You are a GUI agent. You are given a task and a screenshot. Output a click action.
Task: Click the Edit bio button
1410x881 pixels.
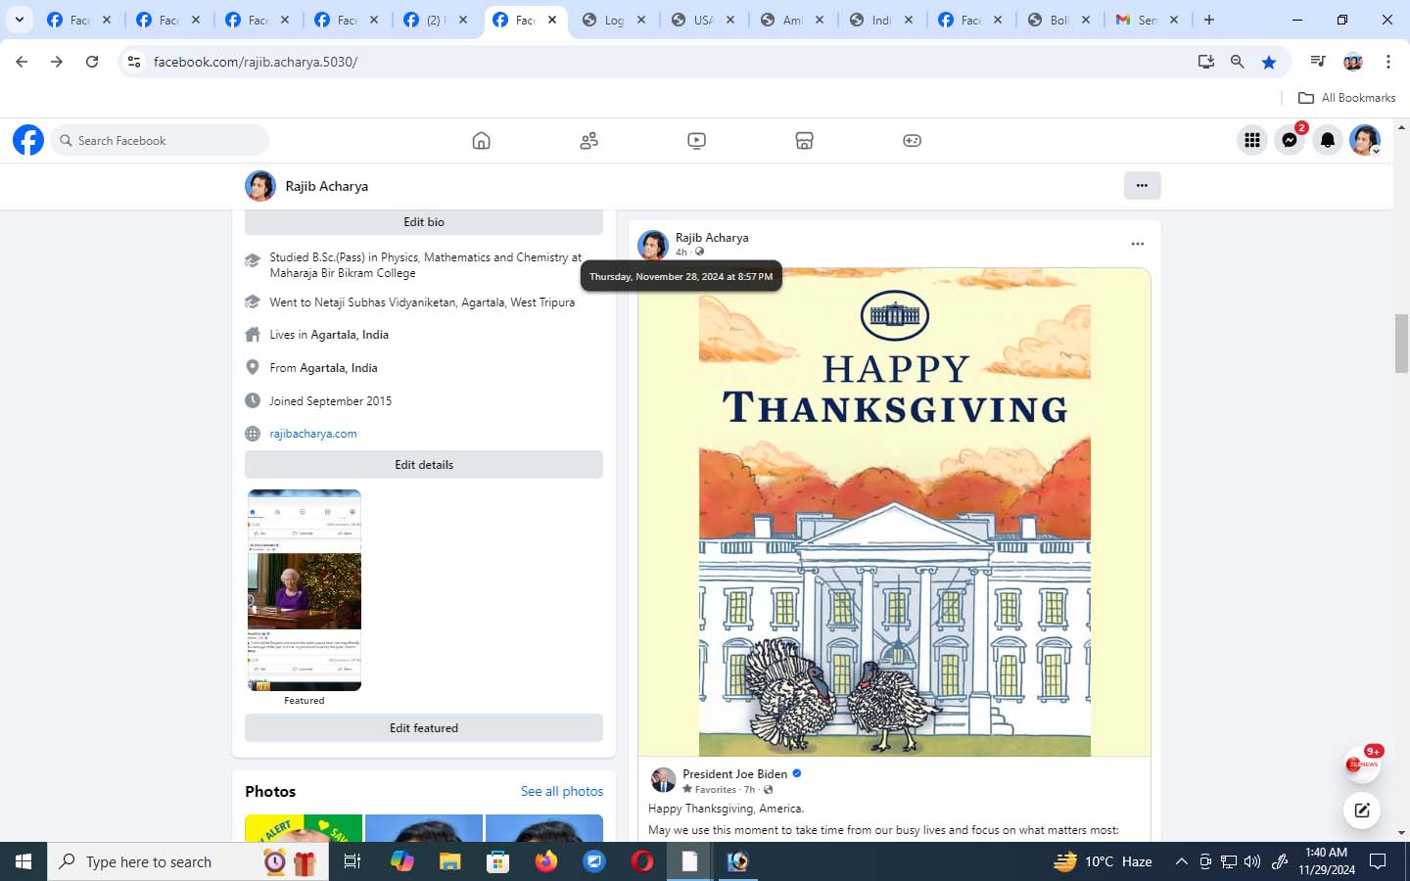click(x=424, y=222)
